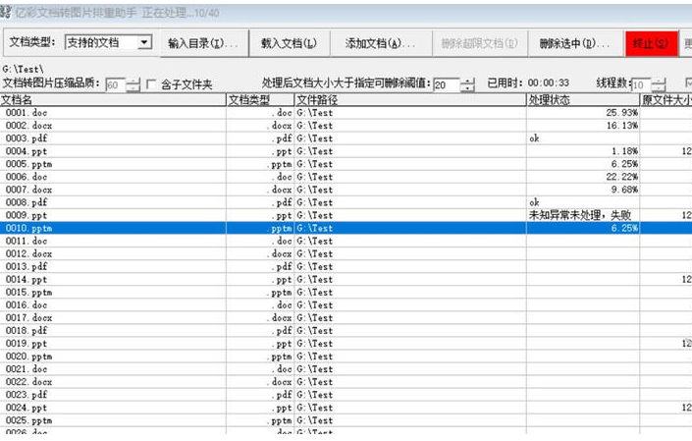
Task: Select row 0016.doc
Action: [346, 305]
